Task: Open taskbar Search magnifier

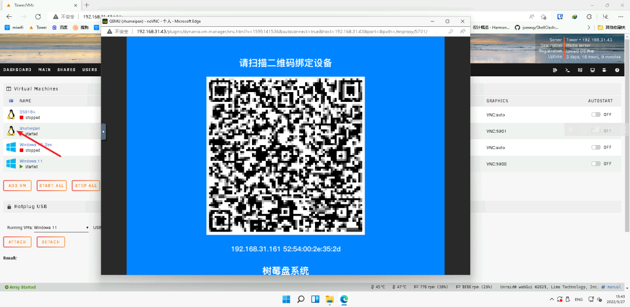Action: [x=300, y=299]
